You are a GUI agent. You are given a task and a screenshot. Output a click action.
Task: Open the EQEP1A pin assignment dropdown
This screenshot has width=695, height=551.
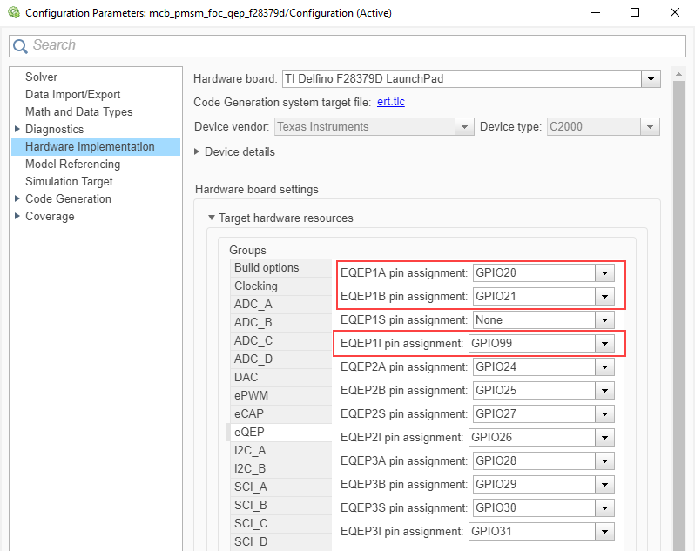pyautogui.click(x=605, y=273)
